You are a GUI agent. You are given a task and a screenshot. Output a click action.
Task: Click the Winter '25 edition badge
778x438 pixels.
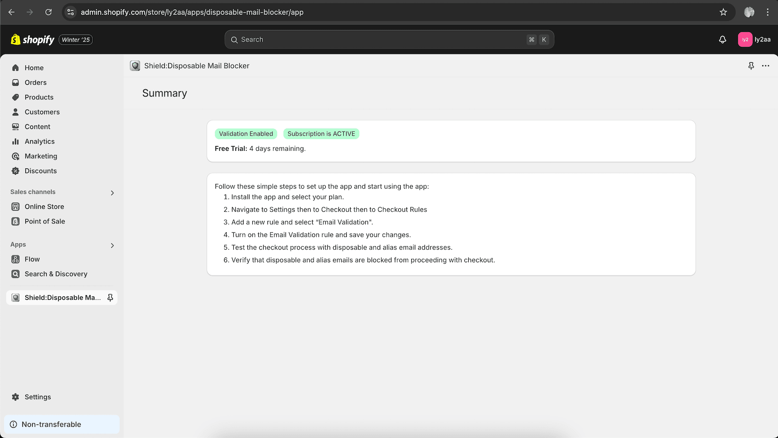pyautogui.click(x=76, y=40)
